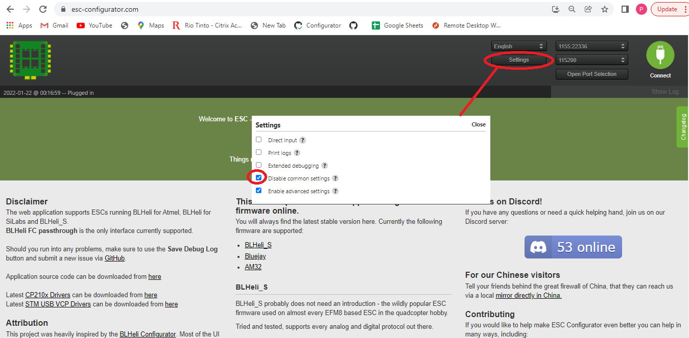689x338 pixels.
Task: Uncheck Disable common settings
Action: [x=258, y=178]
